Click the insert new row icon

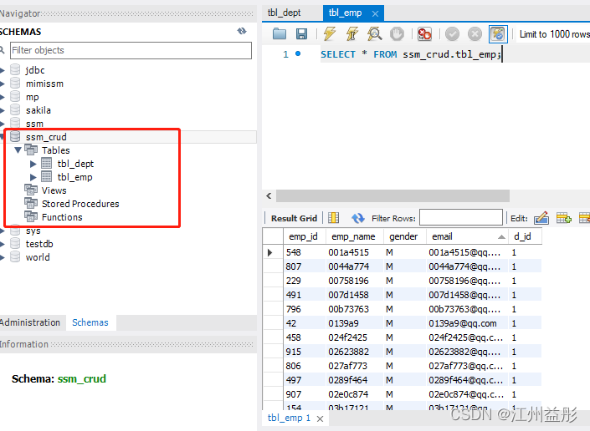[564, 218]
